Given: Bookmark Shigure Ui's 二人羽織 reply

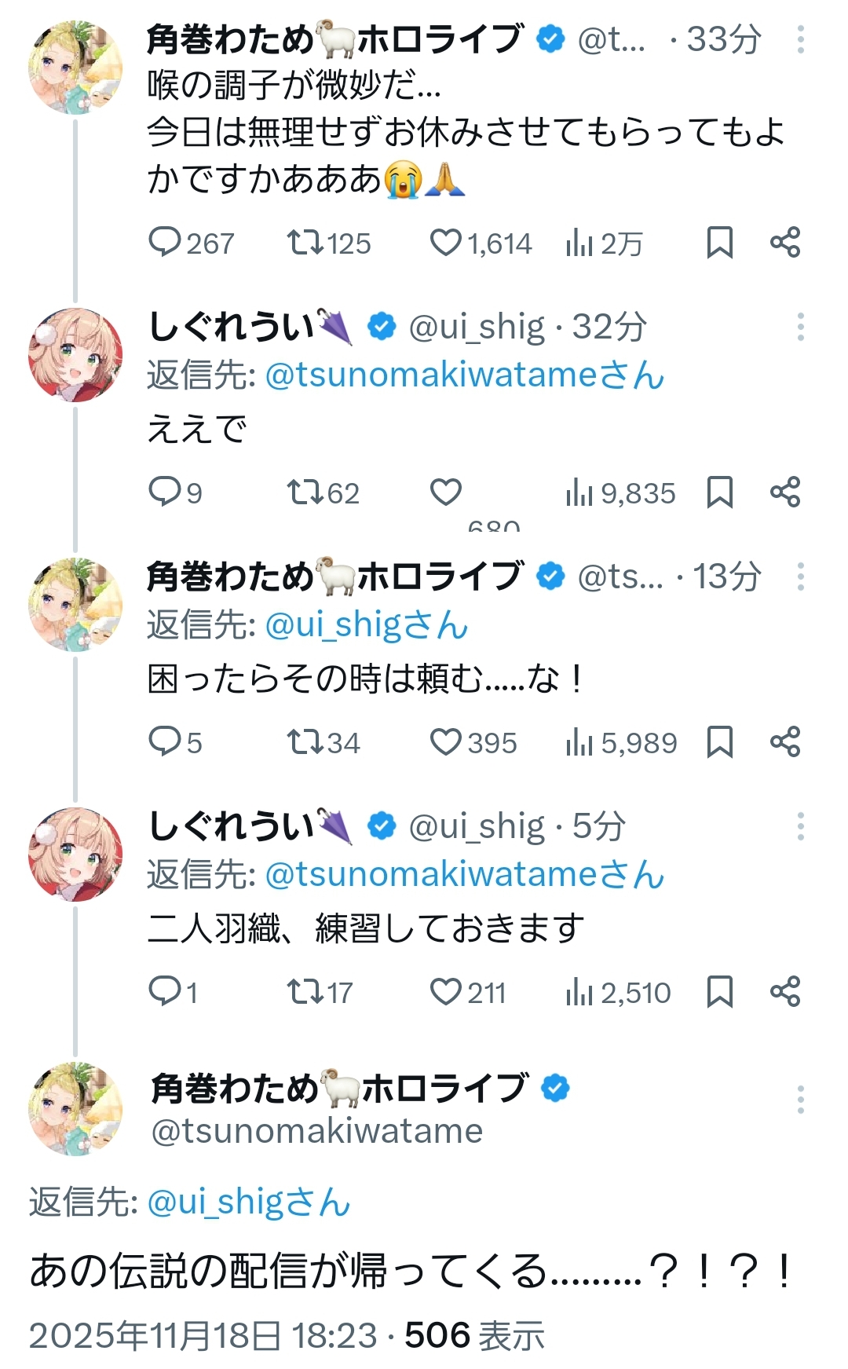Looking at the screenshot, I should point(719,992).
